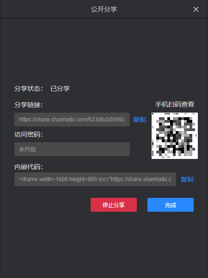The width and height of the screenshot is (208, 278).
Task: Confirm with the 完成 blue button
Action: click(x=171, y=205)
